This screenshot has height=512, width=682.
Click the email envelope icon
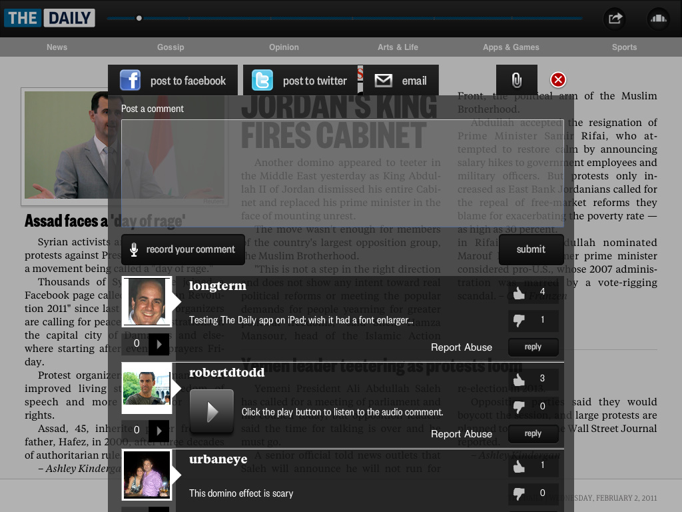383,81
